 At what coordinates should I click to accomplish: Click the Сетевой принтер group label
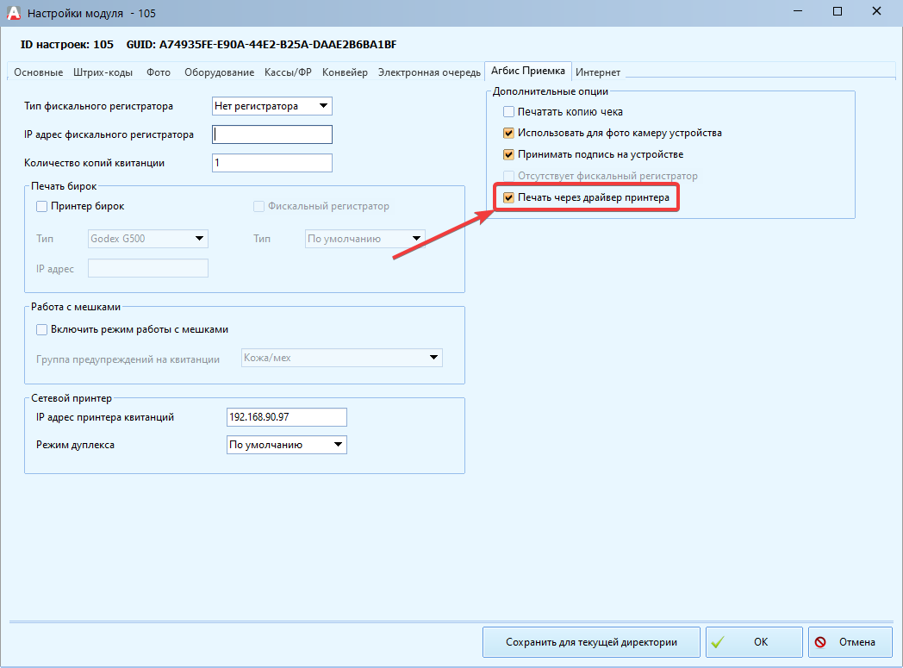coord(72,398)
